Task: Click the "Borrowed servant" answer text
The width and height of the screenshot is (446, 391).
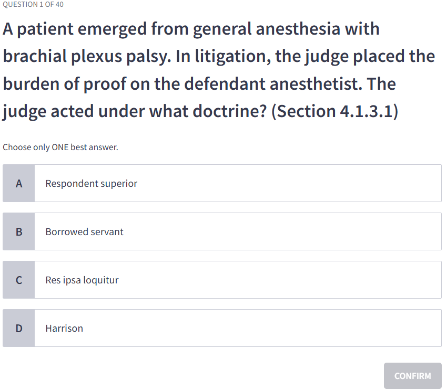Action: click(x=84, y=231)
